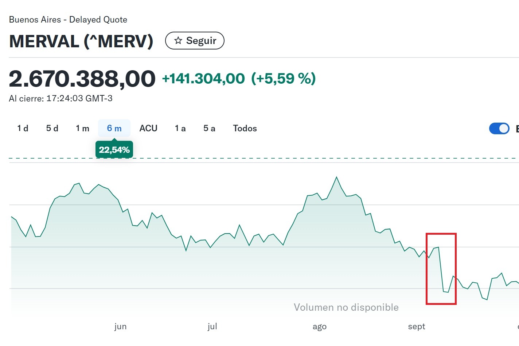The height and width of the screenshot is (346, 519).
Task: Click the MERVAL (^MERV) title
Action: point(81,41)
